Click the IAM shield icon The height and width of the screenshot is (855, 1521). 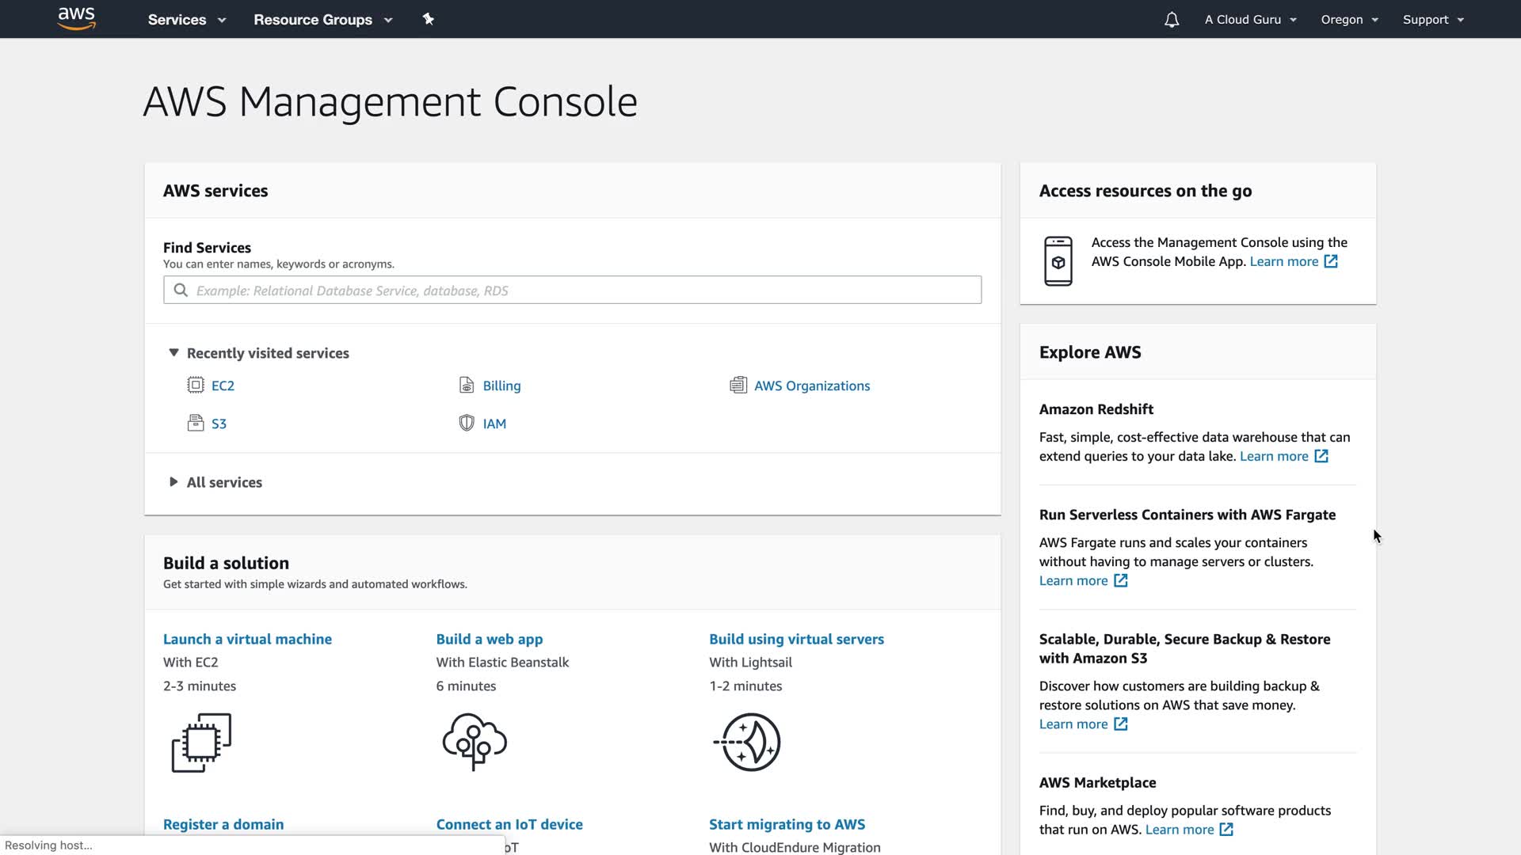click(467, 424)
